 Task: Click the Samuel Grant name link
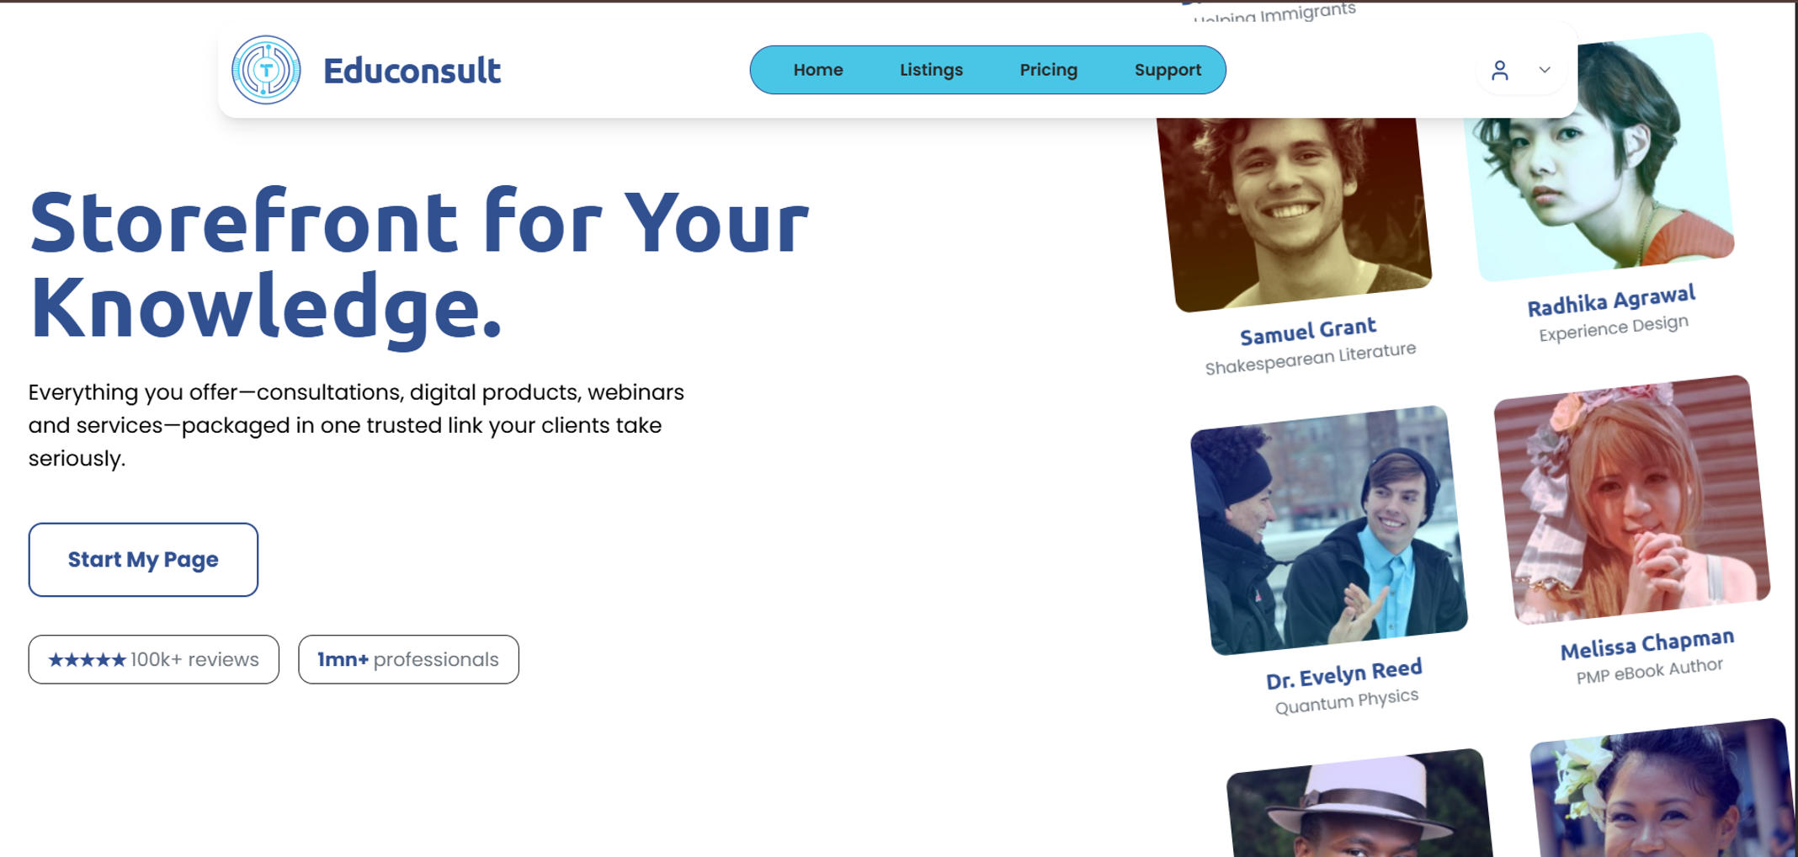1307,332
